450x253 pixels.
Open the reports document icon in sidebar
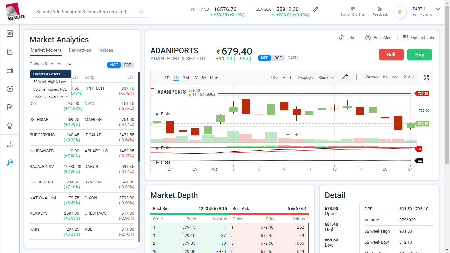pyautogui.click(x=10, y=107)
